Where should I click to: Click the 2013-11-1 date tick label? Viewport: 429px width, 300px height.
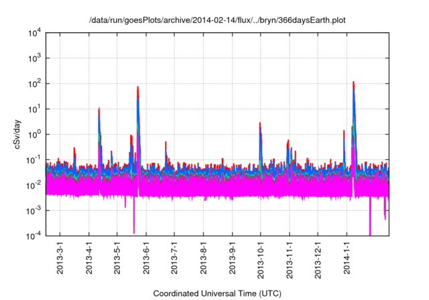(x=289, y=264)
